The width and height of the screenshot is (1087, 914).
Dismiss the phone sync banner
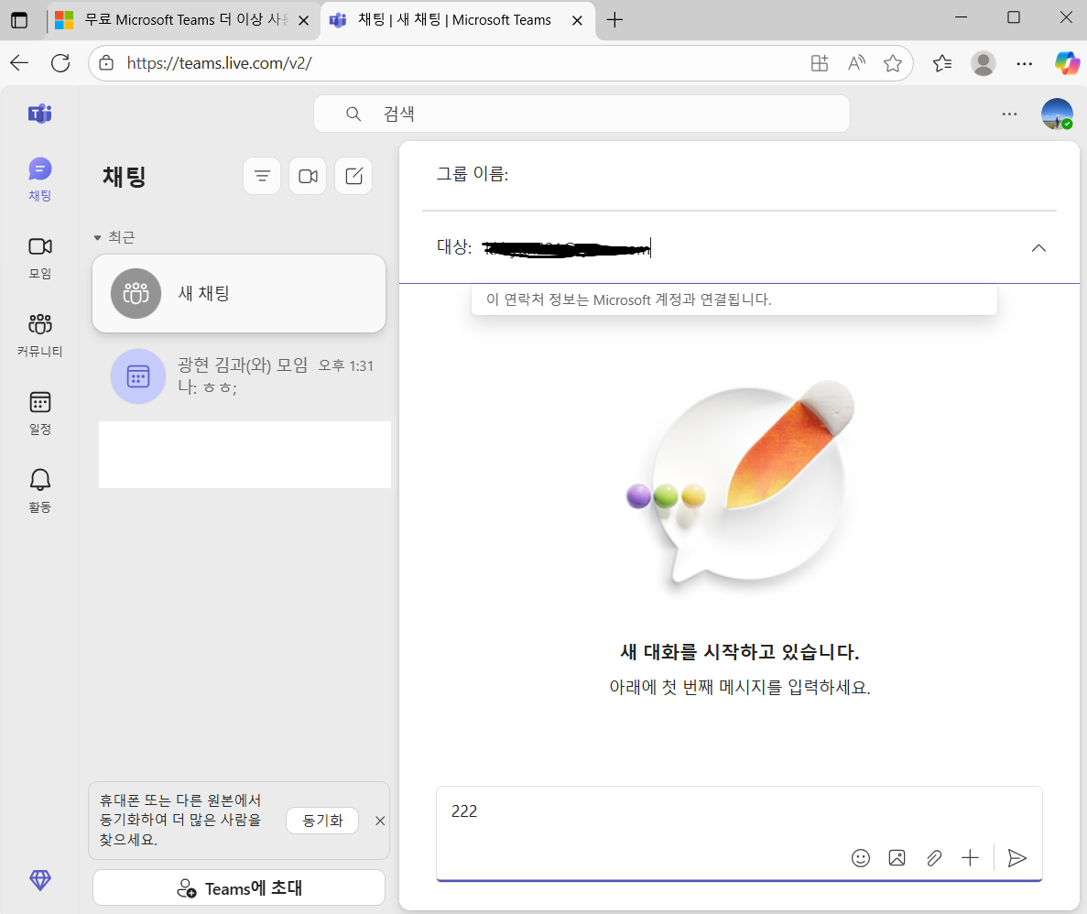tap(380, 821)
